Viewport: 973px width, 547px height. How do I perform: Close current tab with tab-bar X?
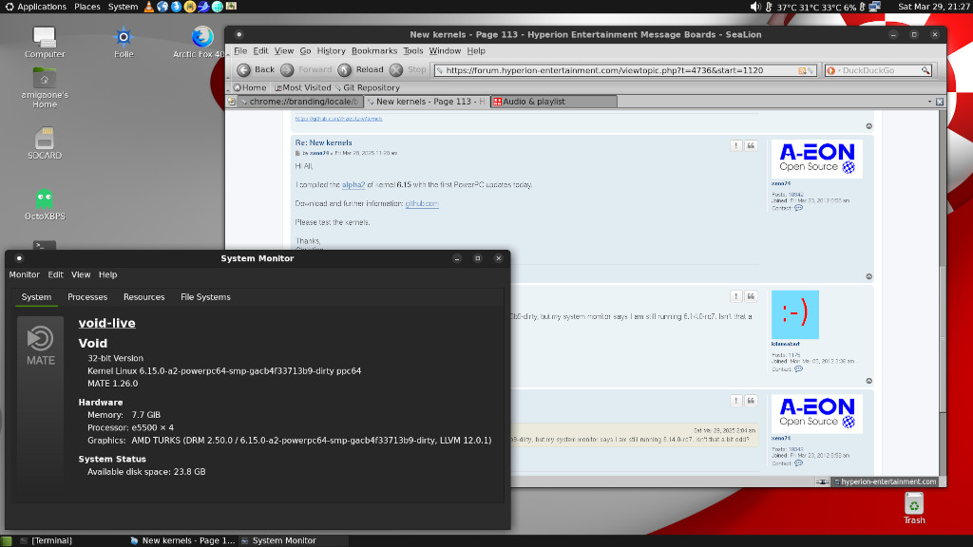click(940, 102)
